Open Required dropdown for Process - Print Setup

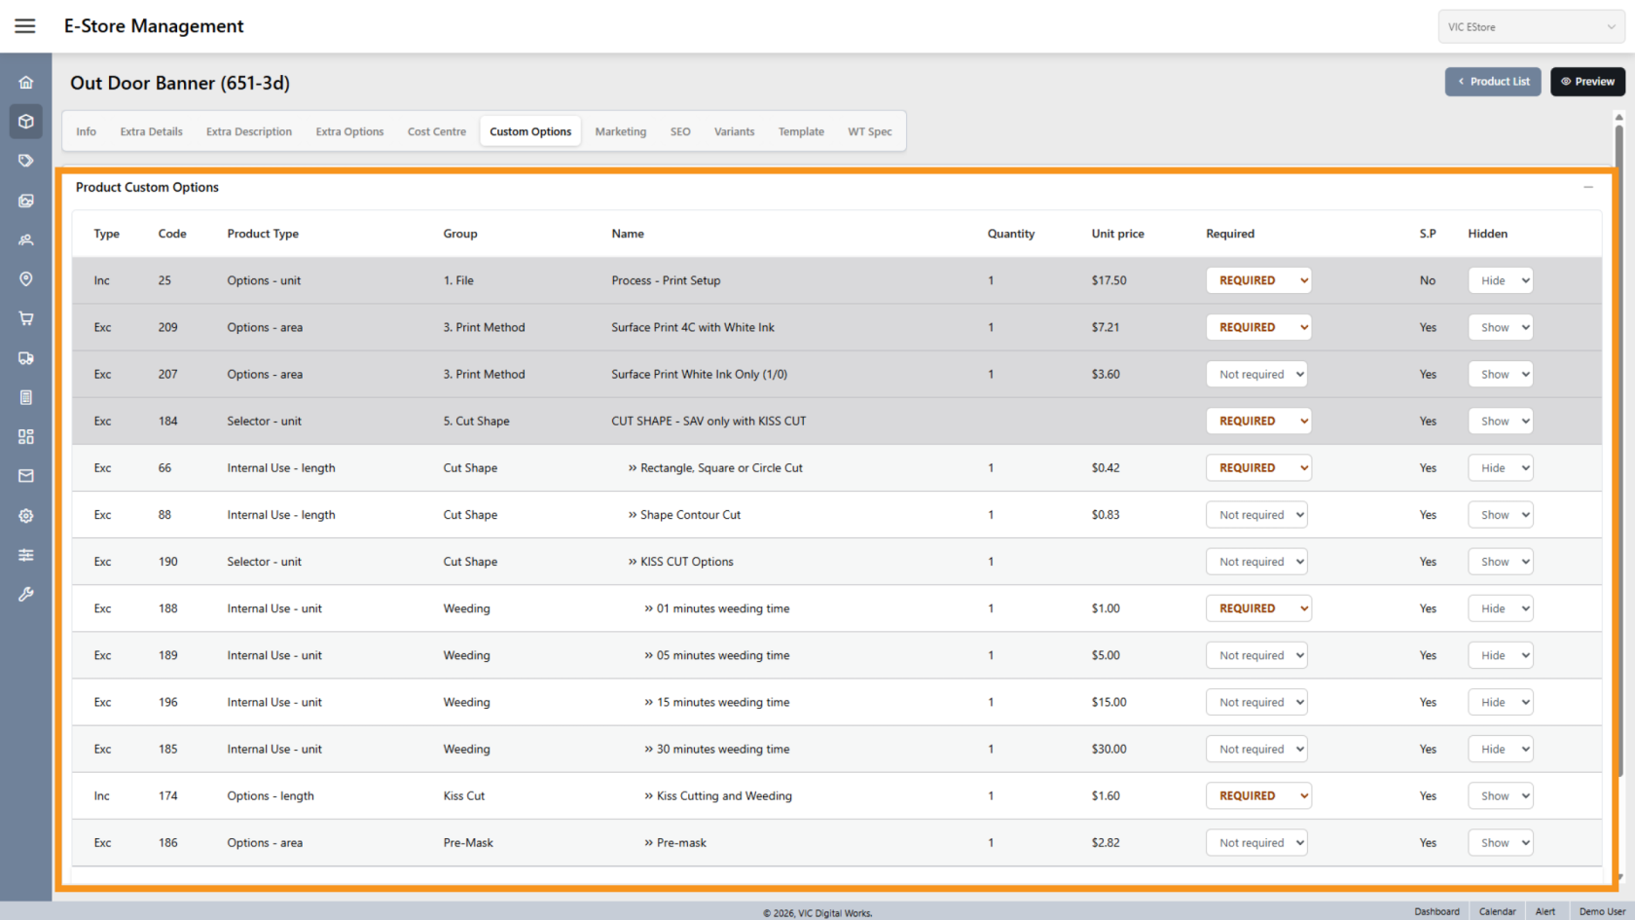pos(1258,280)
